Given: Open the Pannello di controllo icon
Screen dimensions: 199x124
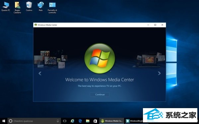Looking at the screenshot, I should [x=52, y=8].
